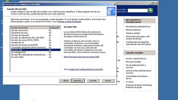Open Kits de implementación y recursos link
This screenshot has width=178, height=100.
pos(136,66)
